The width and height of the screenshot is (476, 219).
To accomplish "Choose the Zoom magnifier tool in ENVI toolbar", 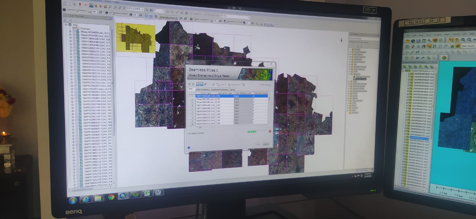I will click(110, 7).
